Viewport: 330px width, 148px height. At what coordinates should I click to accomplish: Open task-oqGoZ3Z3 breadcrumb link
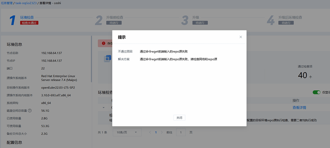click(x=26, y=3)
